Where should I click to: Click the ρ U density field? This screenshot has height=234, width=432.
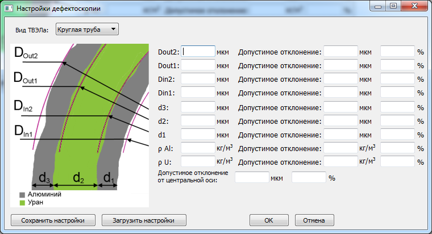coord(198,161)
